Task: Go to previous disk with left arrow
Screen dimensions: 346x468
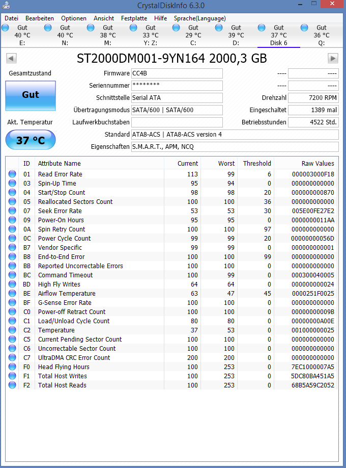Action: click(x=11, y=58)
